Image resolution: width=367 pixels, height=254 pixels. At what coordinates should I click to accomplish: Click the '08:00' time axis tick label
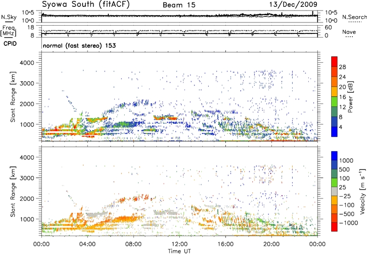click(133, 244)
